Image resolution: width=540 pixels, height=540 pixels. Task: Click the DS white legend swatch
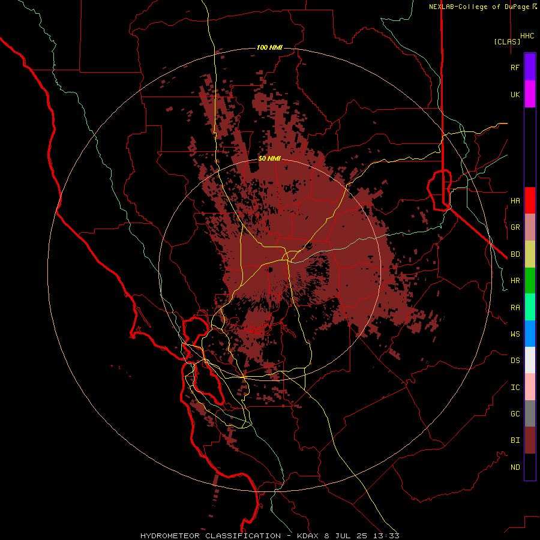(x=530, y=360)
